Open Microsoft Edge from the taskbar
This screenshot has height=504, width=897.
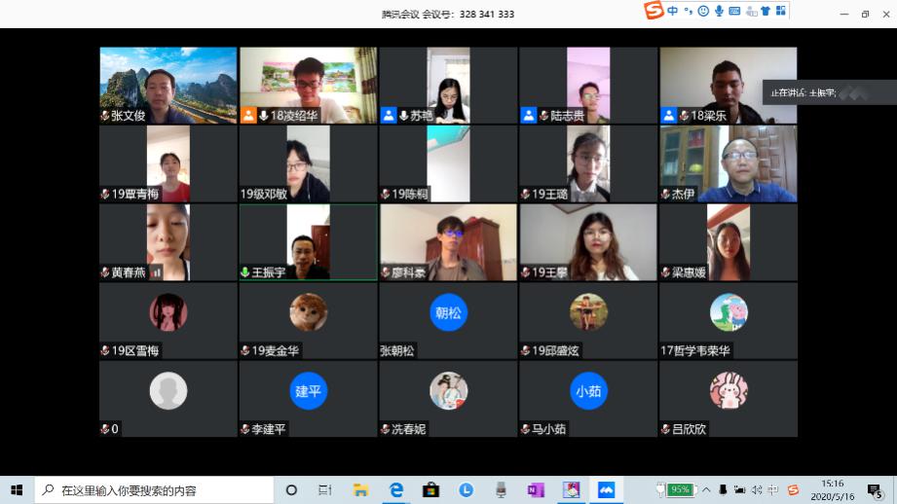(396, 489)
